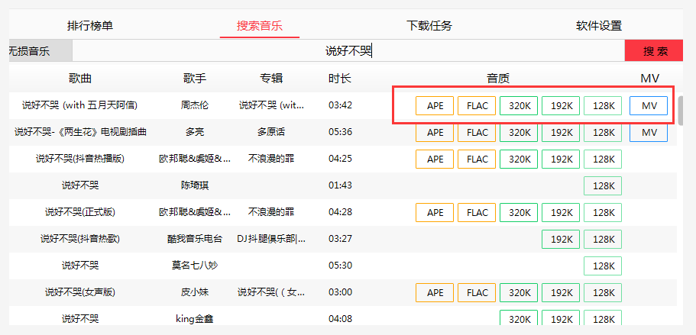Click MV button for 多亮 song
696x335 pixels.
[649, 132]
